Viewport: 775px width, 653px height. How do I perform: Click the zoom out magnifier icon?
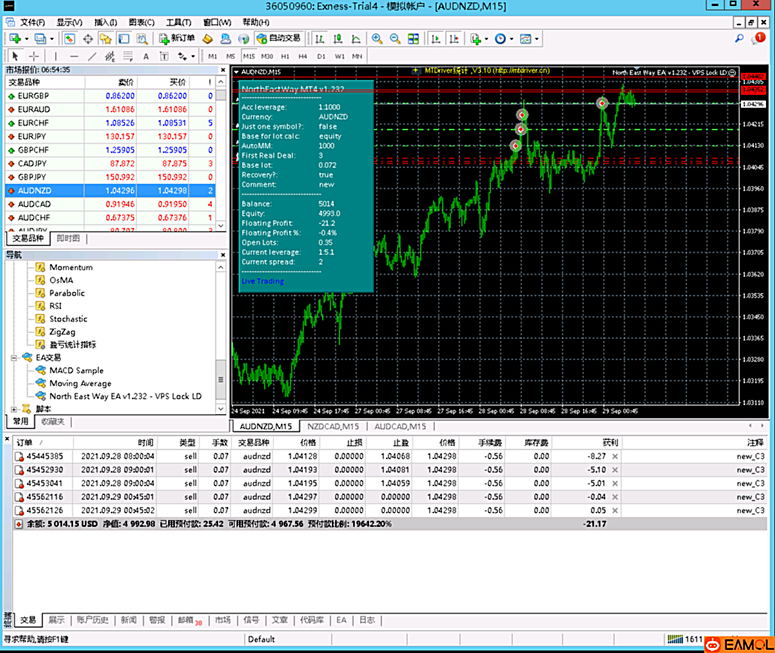point(395,39)
